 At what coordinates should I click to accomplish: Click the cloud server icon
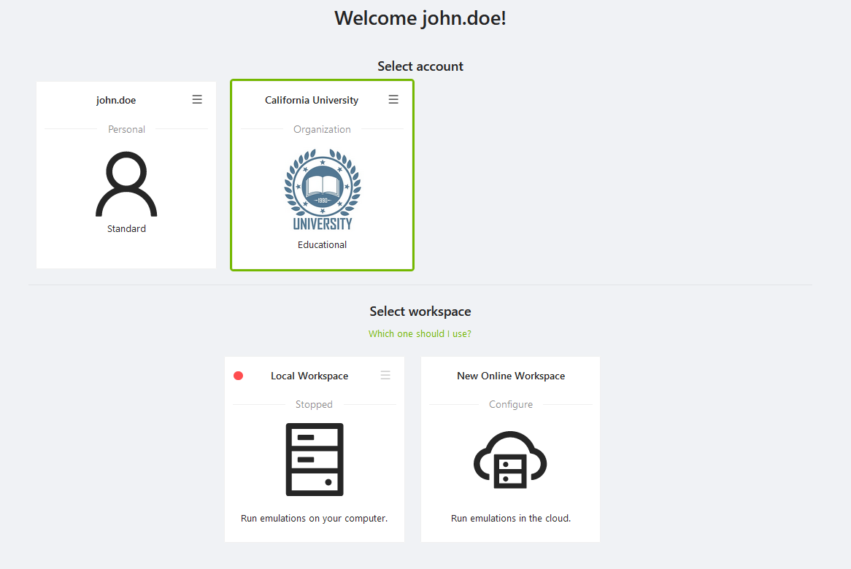click(x=510, y=462)
